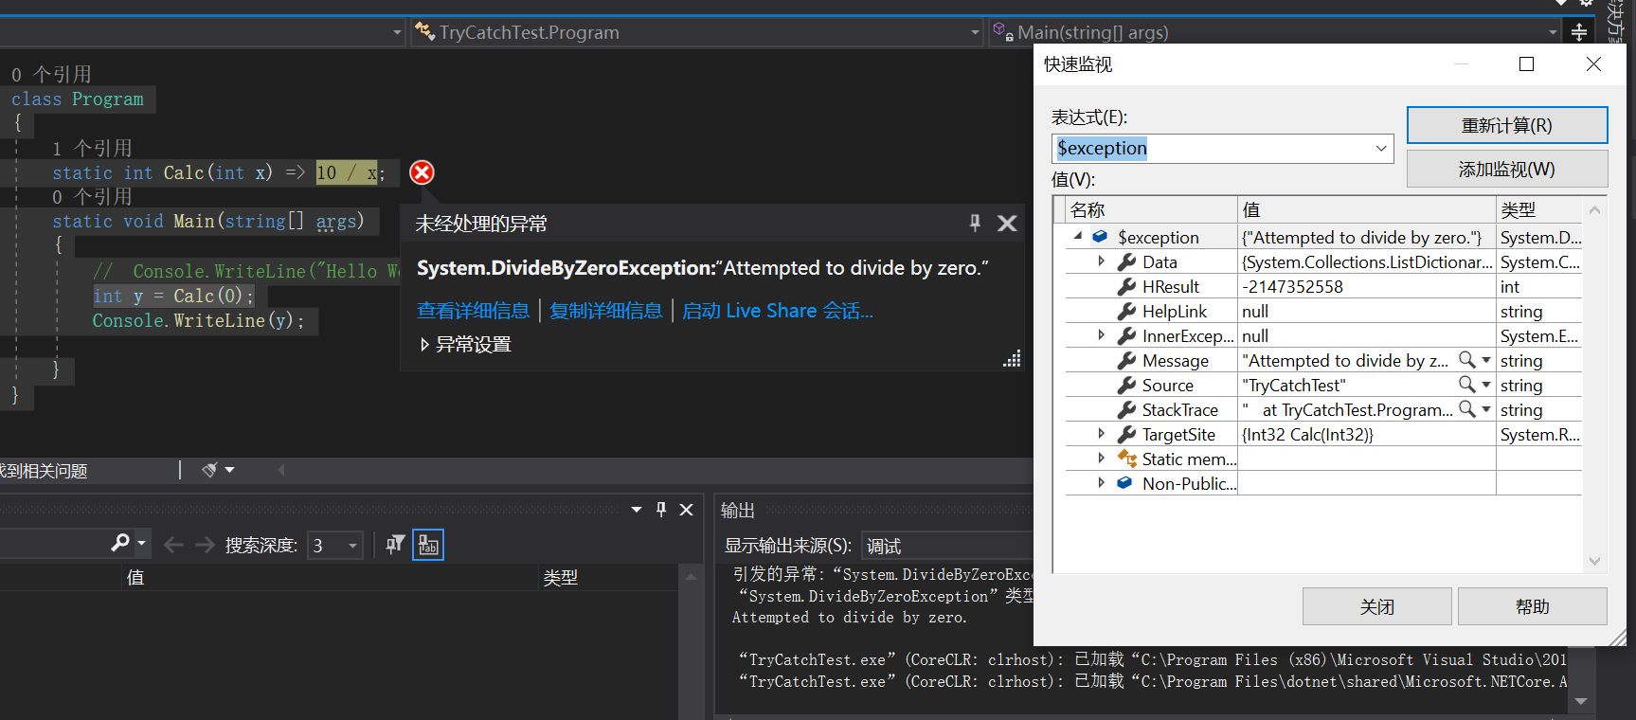Viewport: 1636px width, 720px height.
Task: Click the navigate back arrow in watch panel
Action: (173, 545)
